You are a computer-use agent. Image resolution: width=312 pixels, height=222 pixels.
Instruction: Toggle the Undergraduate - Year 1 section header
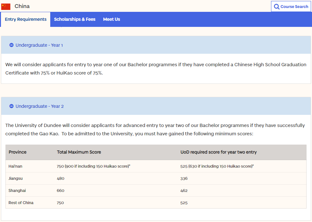pos(156,45)
